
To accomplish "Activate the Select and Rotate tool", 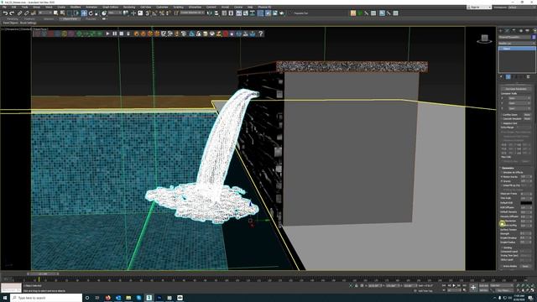I will 91,13.
